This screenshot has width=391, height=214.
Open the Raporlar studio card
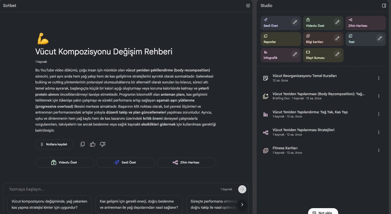pos(281,39)
